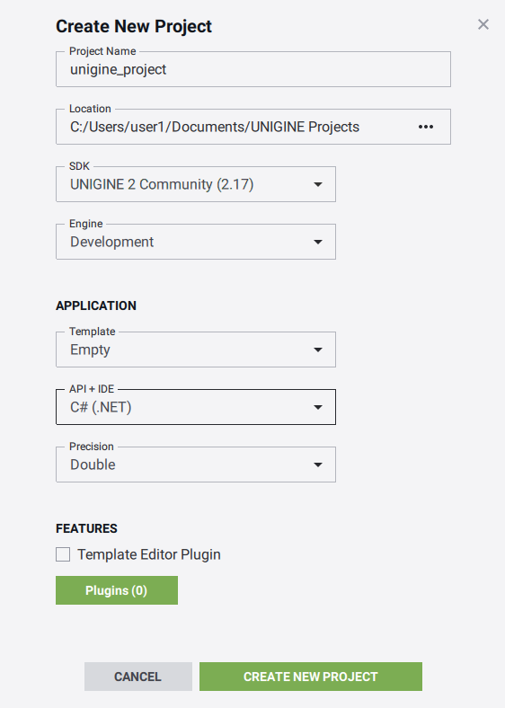
Task: Click the three-dots browse icon in Location
Action: (x=426, y=127)
